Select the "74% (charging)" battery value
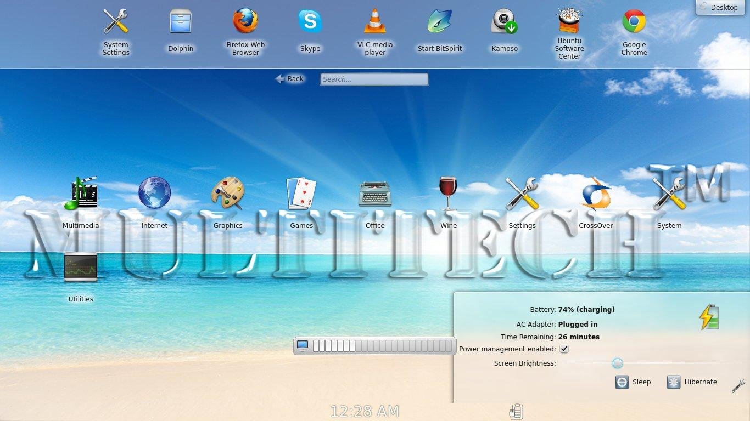Screen dimensions: 750x421 coord(586,310)
